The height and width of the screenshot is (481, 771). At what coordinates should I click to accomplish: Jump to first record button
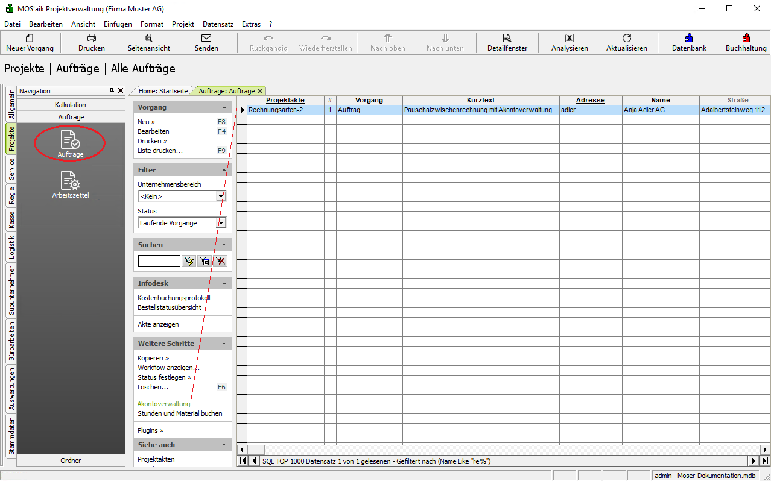click(243, 461)
